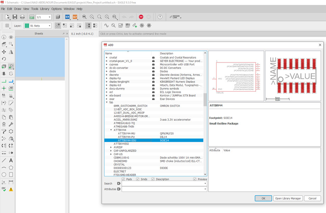Select the Dimension tool icon
Viewport: 326px width, 213px height.
(x=11, y=182)
